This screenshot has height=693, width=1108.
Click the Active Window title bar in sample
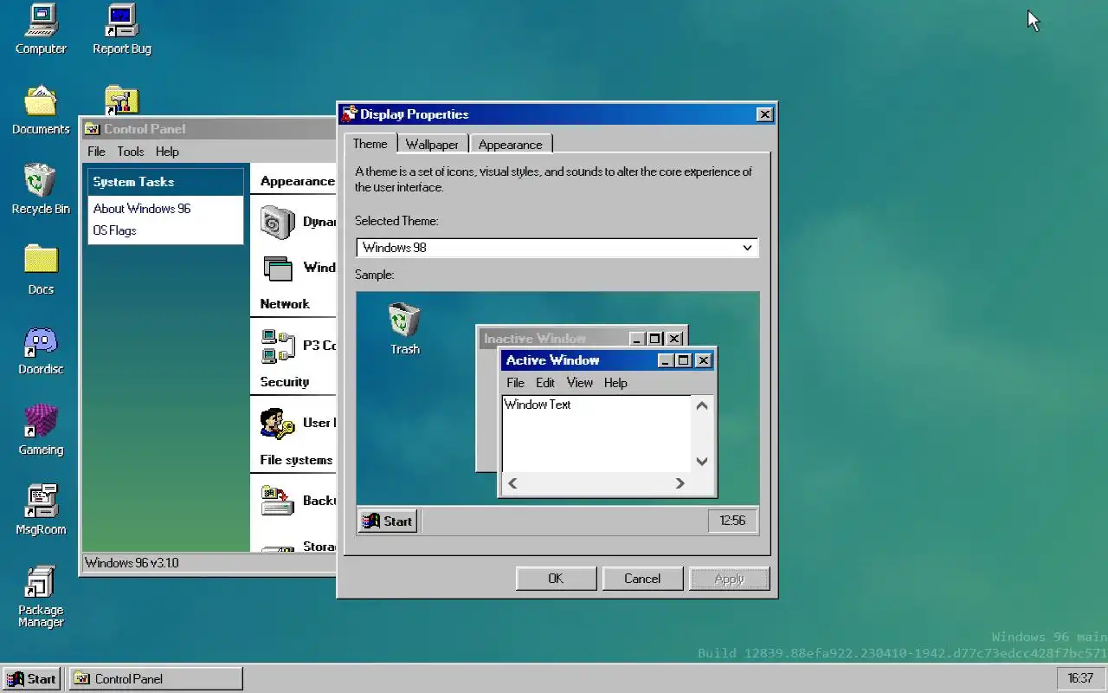608,360
